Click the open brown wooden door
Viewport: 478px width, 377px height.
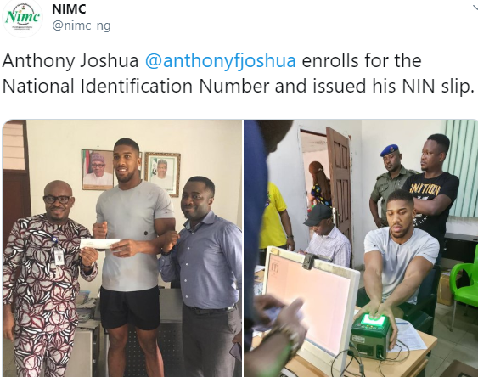(x=339, y=183)
